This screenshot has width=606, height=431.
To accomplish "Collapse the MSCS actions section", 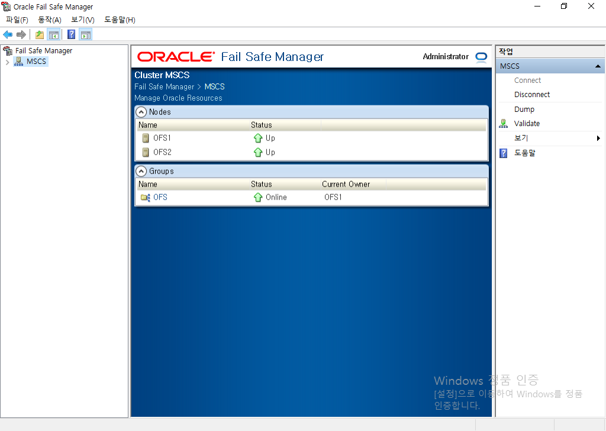I will pyautogui.click(x=598, y=66).
